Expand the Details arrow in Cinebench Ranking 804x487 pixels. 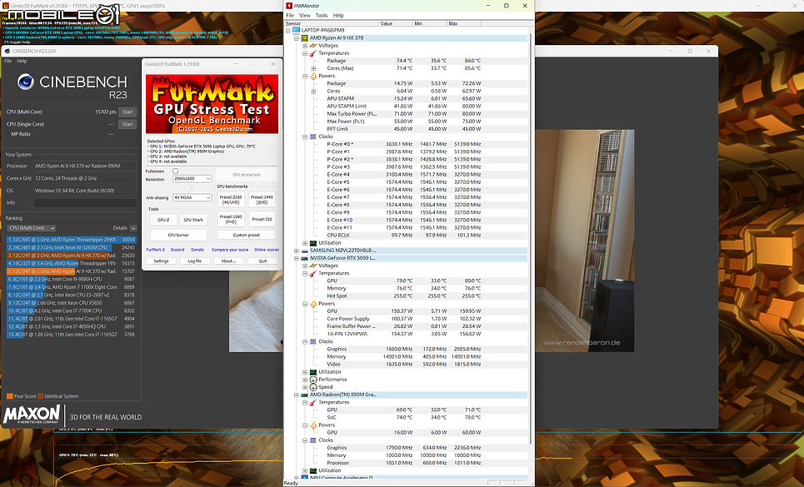(133, 228)
